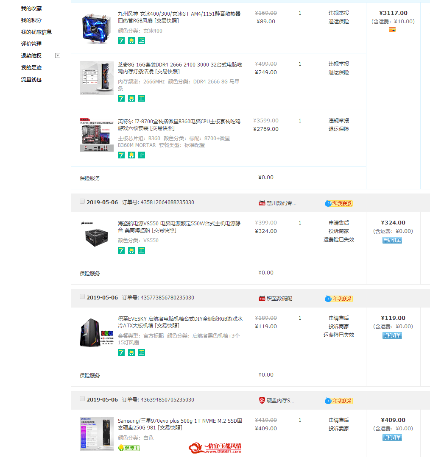430x457 pixels.
Task: Expand the 退款维权 sidebar arrow
Action: [x=58, y=55]
